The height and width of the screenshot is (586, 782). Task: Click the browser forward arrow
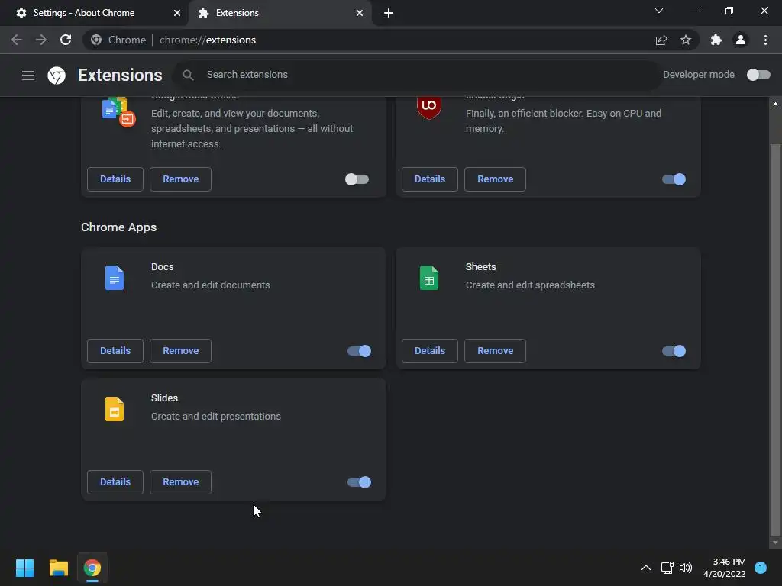[x=41, y=40]
